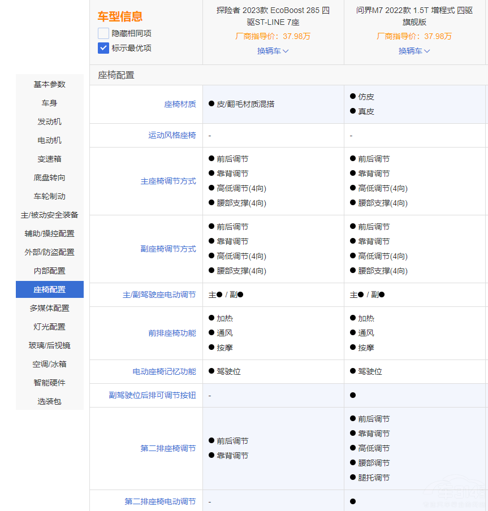
Task: Select 基本参数 in the sidebar
Action: pos(50,84)
